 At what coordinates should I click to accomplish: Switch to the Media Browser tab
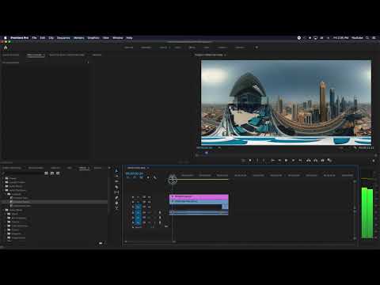tap(36, 168)
